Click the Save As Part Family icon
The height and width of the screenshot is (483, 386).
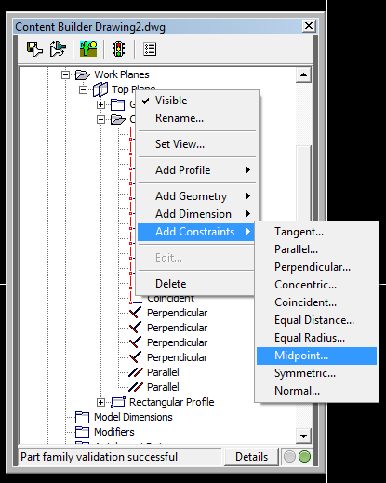click(x=58, y=49)
